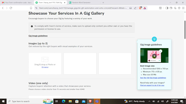Go back using browser back arrow
This screenshot has height=104, width=186.
point(3,8)
